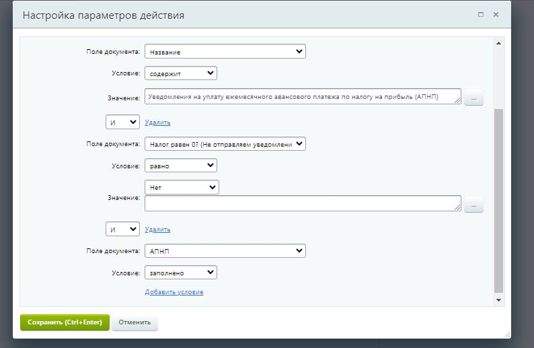
Task: Close the Настройка параметров действия dialog
Action: (x=496, y=14)
